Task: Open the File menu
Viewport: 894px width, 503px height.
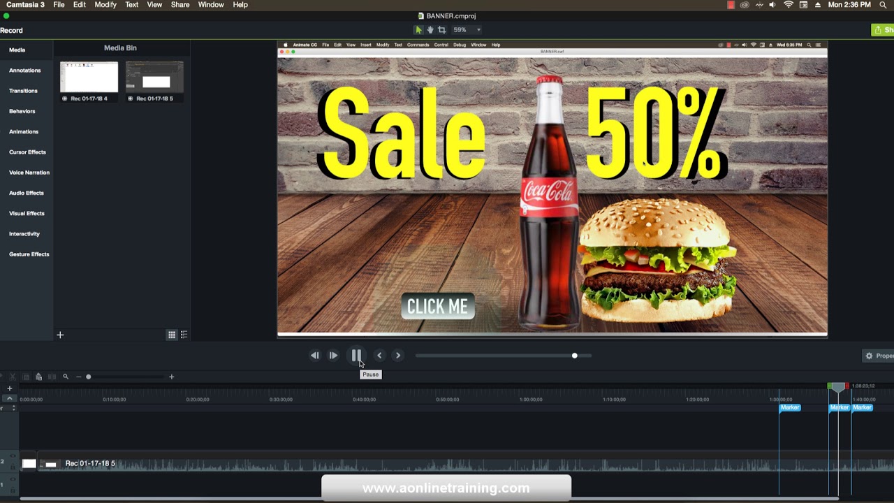Action: tap(59, 5)
